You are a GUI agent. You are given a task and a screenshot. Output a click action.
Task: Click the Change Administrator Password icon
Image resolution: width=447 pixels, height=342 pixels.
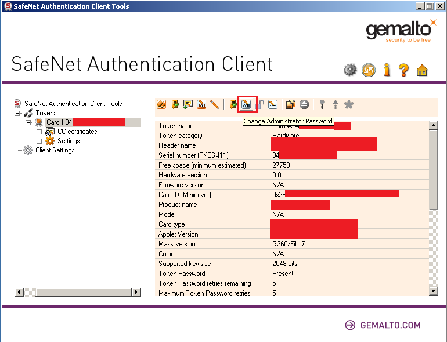(x=247, y=104)
